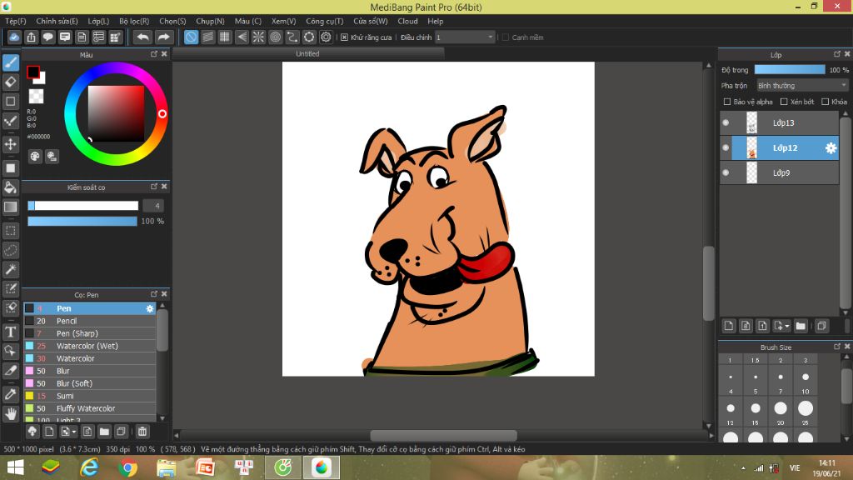
Task: Add a new layer in Lớp panel
Action: click(728, 326)
